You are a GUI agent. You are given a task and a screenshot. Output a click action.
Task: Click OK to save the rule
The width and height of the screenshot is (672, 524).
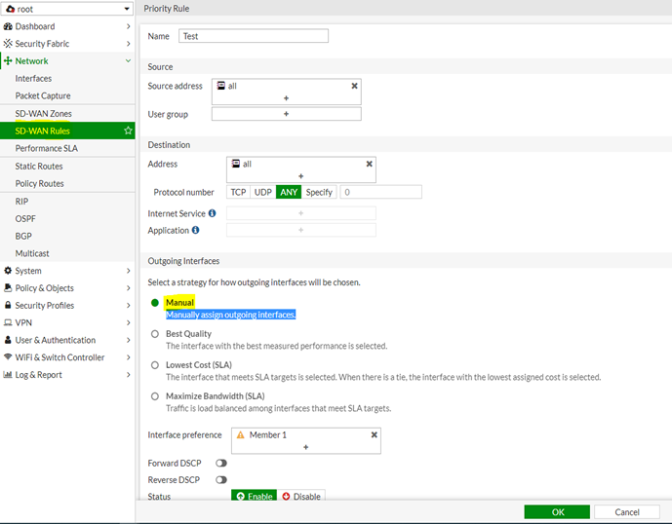point(557,512)
